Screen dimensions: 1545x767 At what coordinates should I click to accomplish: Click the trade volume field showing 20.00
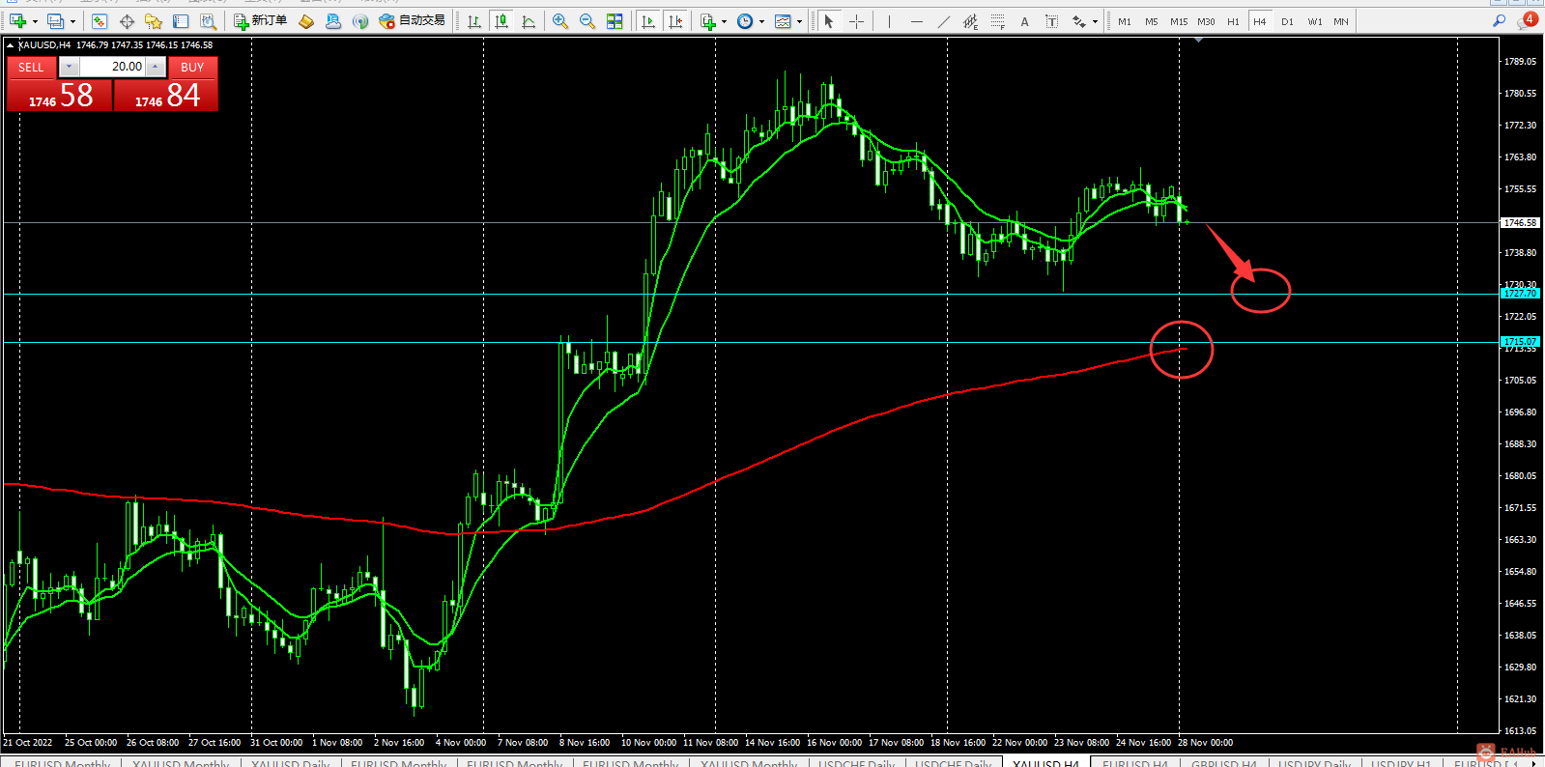pos(112,67)
